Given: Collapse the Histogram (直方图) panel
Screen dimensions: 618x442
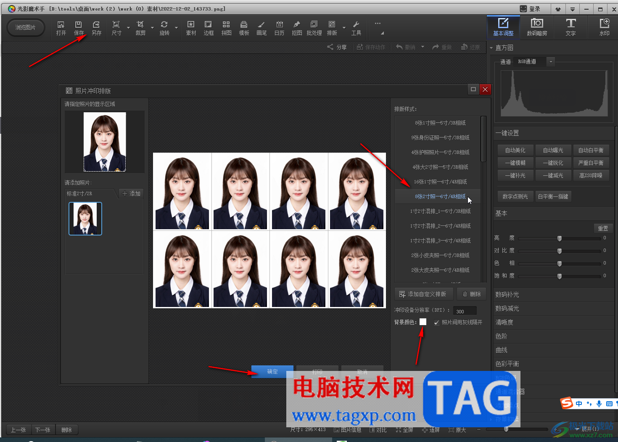Looking at the screenshot, I should (491, 48).
